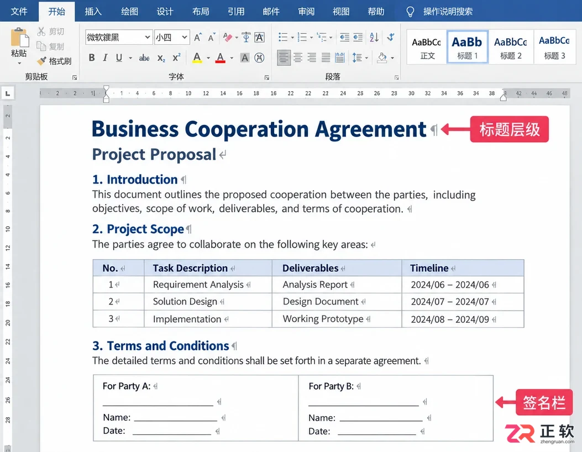Toggle italic formatting
Viewport: 582px width, 452px height.
pyautogui.click(x=106, y=57)
